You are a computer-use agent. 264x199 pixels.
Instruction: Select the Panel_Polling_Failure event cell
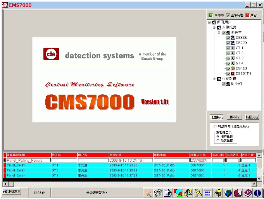point(28,160)
